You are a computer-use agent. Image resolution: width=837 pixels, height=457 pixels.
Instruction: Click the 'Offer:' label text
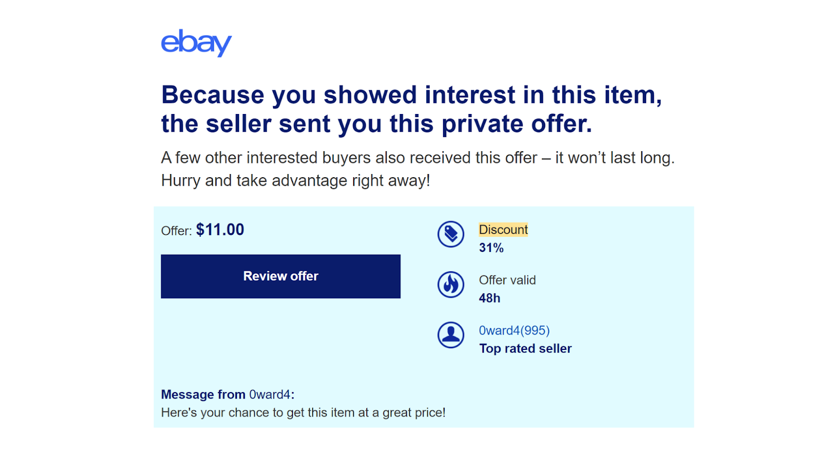coord(176,231)
